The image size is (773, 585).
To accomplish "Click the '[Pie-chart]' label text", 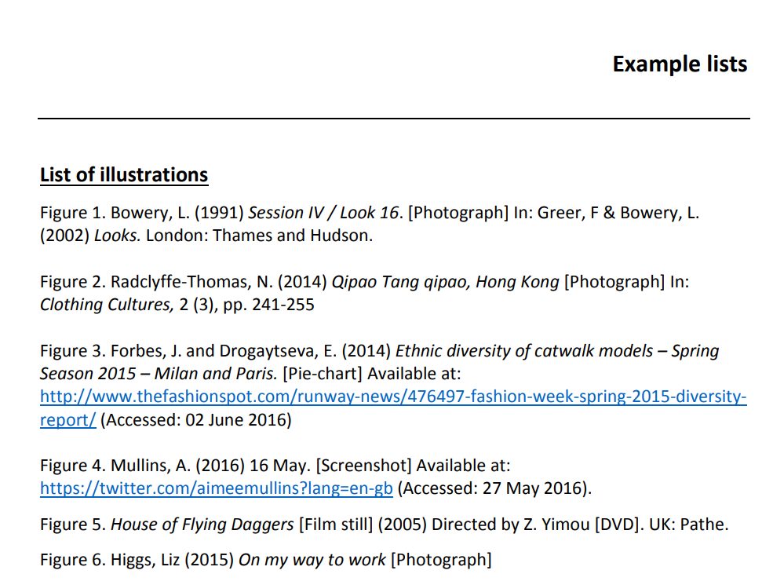I will (323, 374).
